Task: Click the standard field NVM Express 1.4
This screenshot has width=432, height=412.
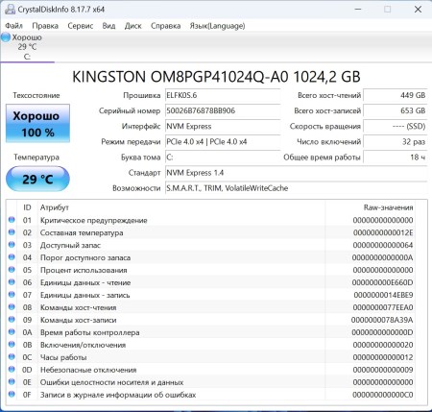Action: tap(297, 173)
